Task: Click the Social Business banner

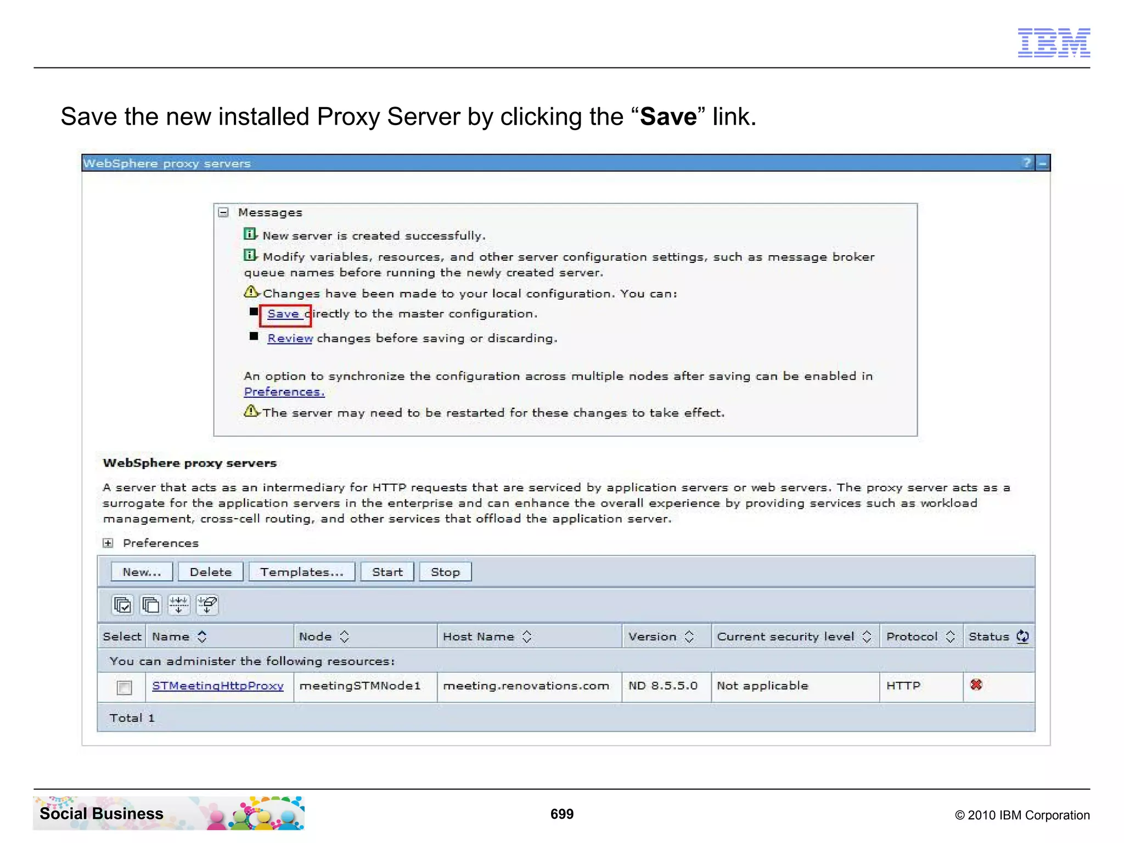Action: pyautogui.click(x=168, y=813)
